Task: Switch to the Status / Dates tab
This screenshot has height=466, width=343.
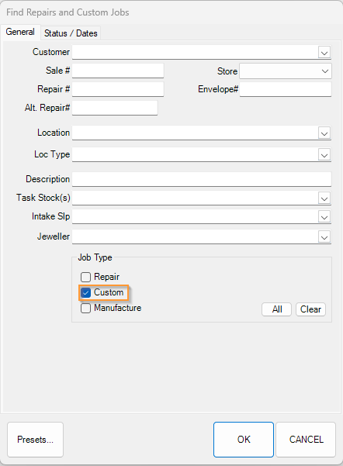Action: click(x=71, y=33)
